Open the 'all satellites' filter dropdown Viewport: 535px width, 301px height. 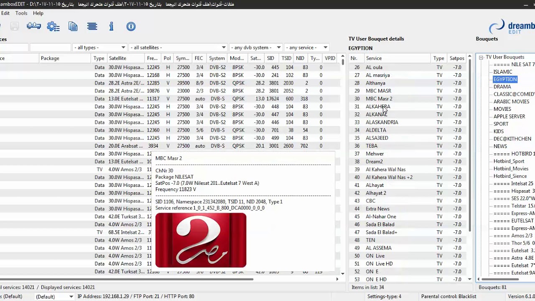178,48
